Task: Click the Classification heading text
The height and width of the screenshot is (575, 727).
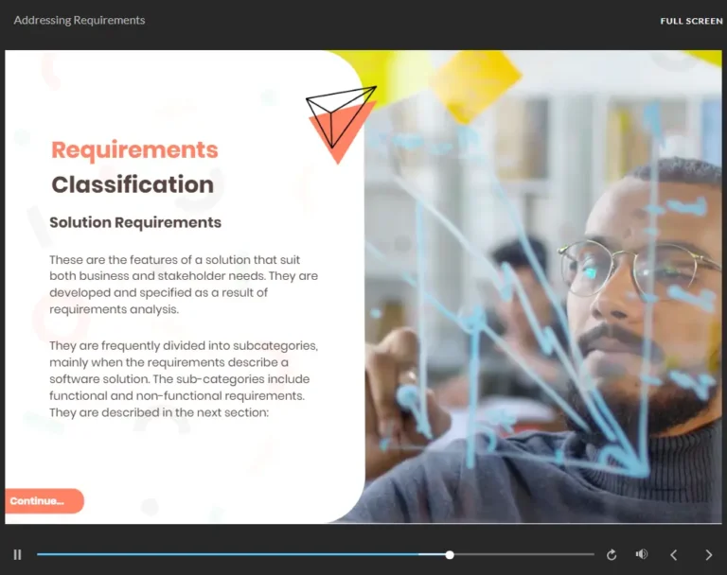Action: tap(133, 184)
